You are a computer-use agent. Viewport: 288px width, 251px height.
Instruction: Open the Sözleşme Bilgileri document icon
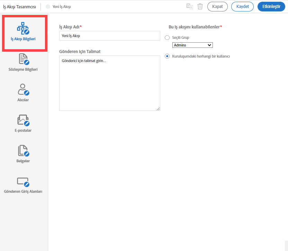24,59
